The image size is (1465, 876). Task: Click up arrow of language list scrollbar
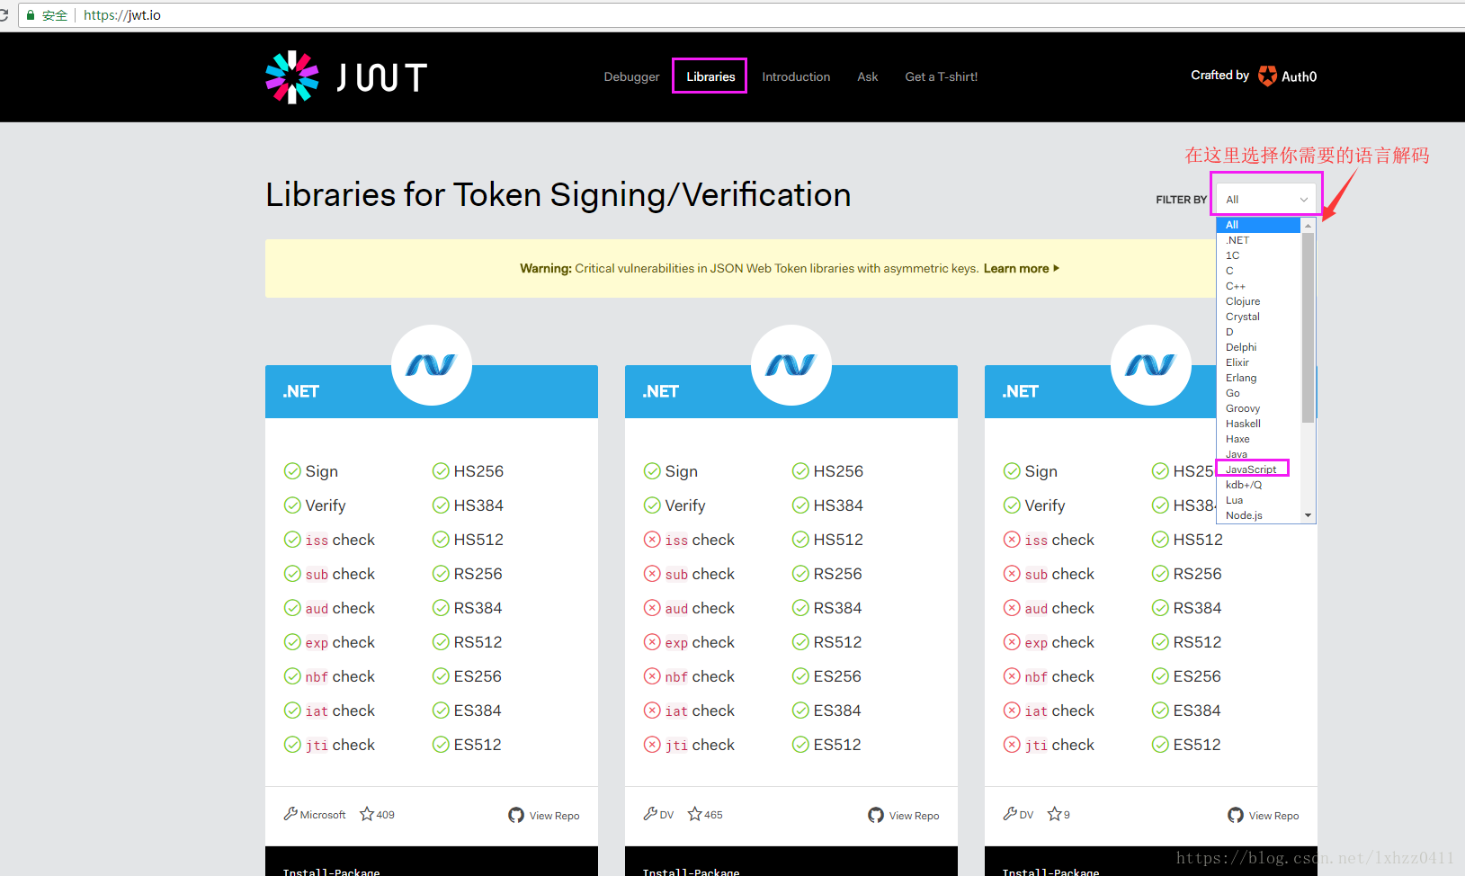[1309, 225]
